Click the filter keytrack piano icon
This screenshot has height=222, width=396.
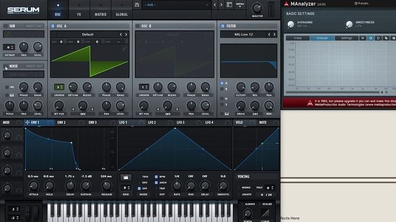tap(226, 113)
